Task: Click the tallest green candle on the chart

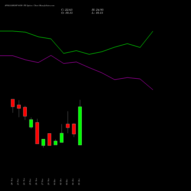Action: pos(80,126)
